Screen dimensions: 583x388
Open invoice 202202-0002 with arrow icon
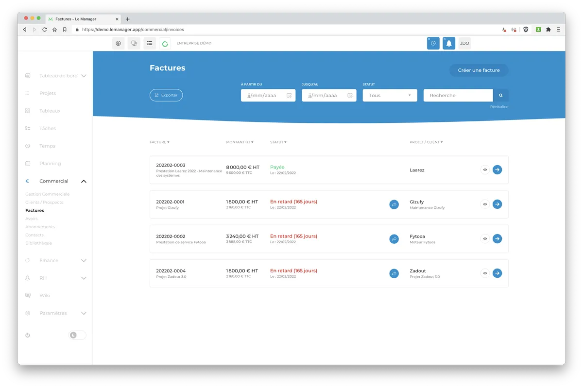497,238
